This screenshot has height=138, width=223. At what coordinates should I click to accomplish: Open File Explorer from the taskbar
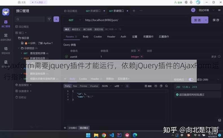pos(96,135)
